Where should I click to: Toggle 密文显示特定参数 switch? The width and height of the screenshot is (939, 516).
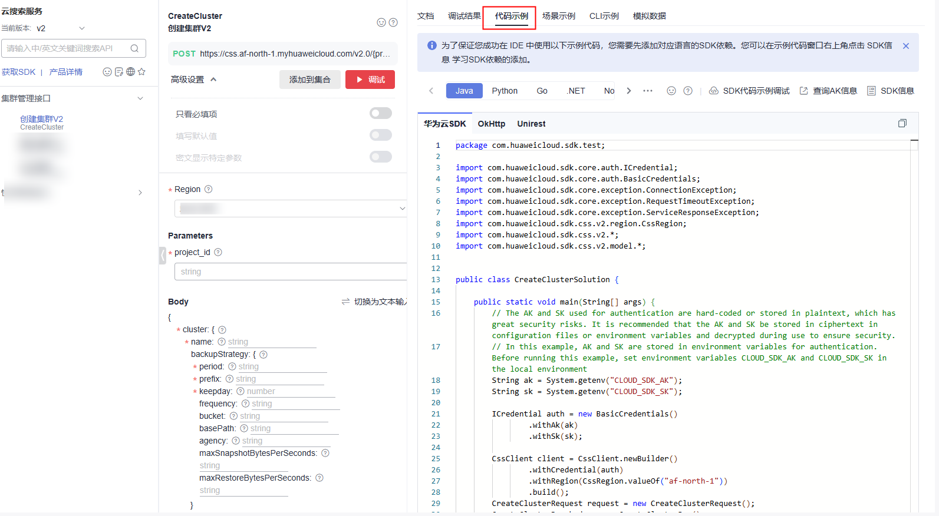click(x=381, y=157)
